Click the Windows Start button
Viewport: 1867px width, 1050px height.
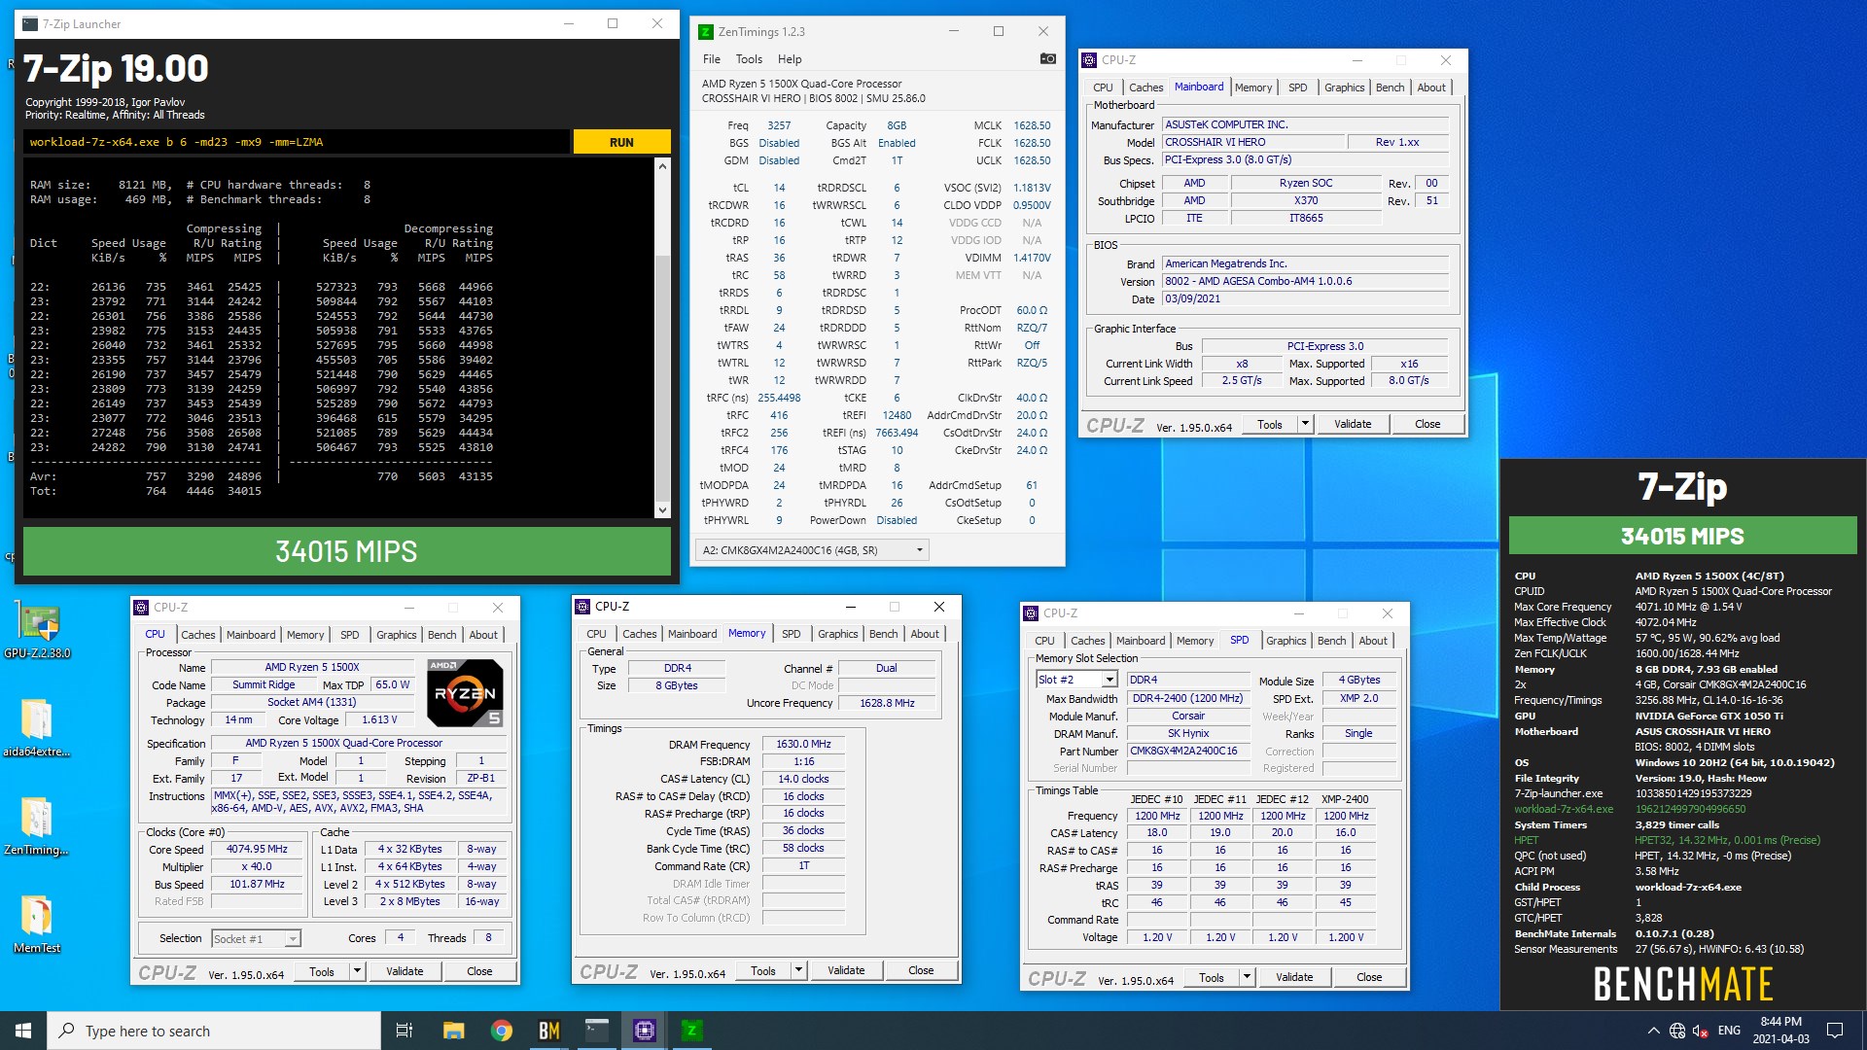coord(23,1031)
